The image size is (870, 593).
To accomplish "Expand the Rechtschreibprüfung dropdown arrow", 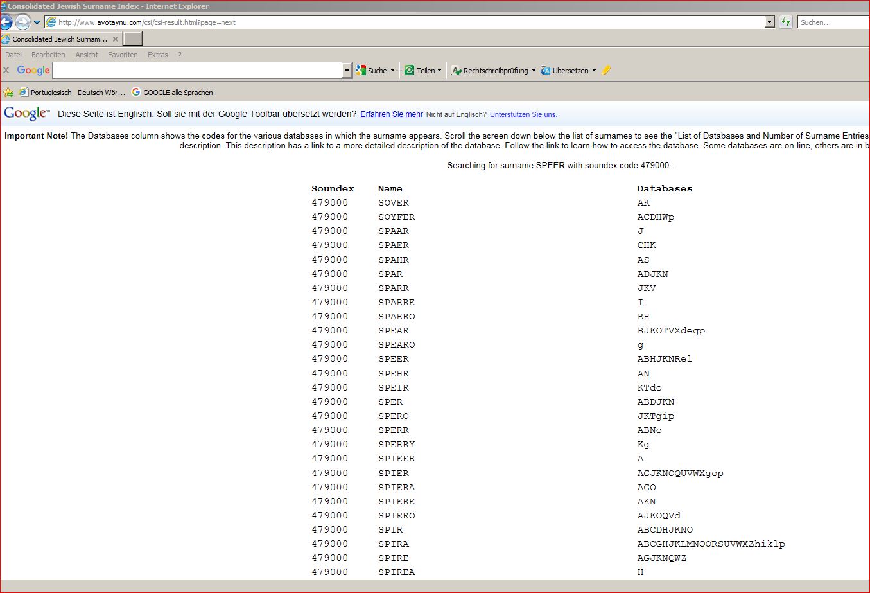I will (x=534, y=71).
